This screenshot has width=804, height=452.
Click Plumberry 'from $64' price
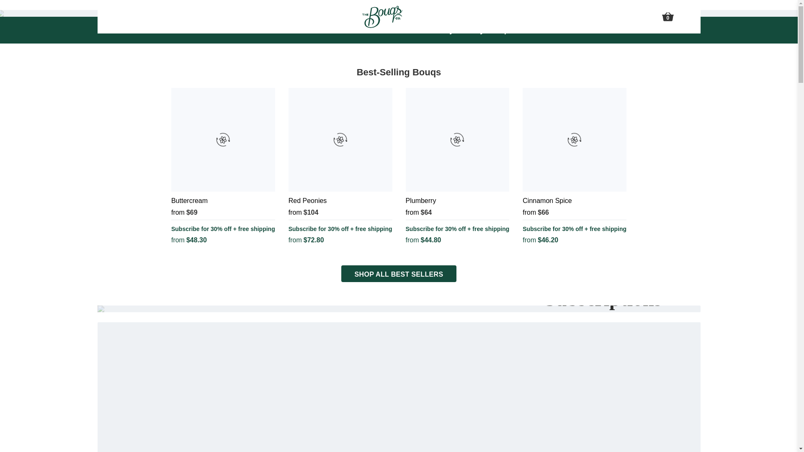(418, 213)
